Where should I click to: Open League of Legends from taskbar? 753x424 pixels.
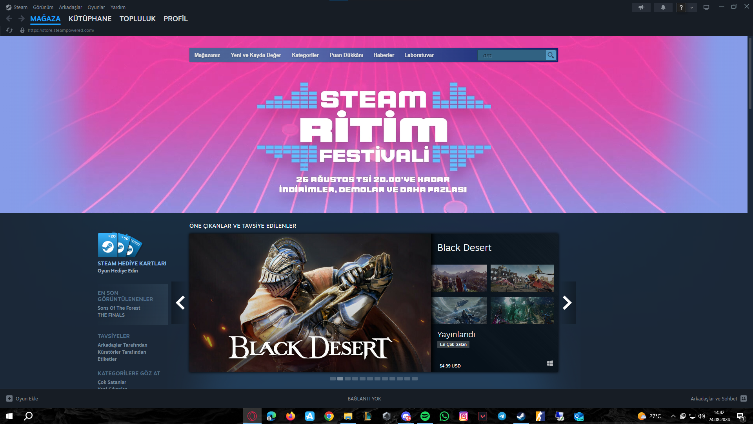(367, 416)
